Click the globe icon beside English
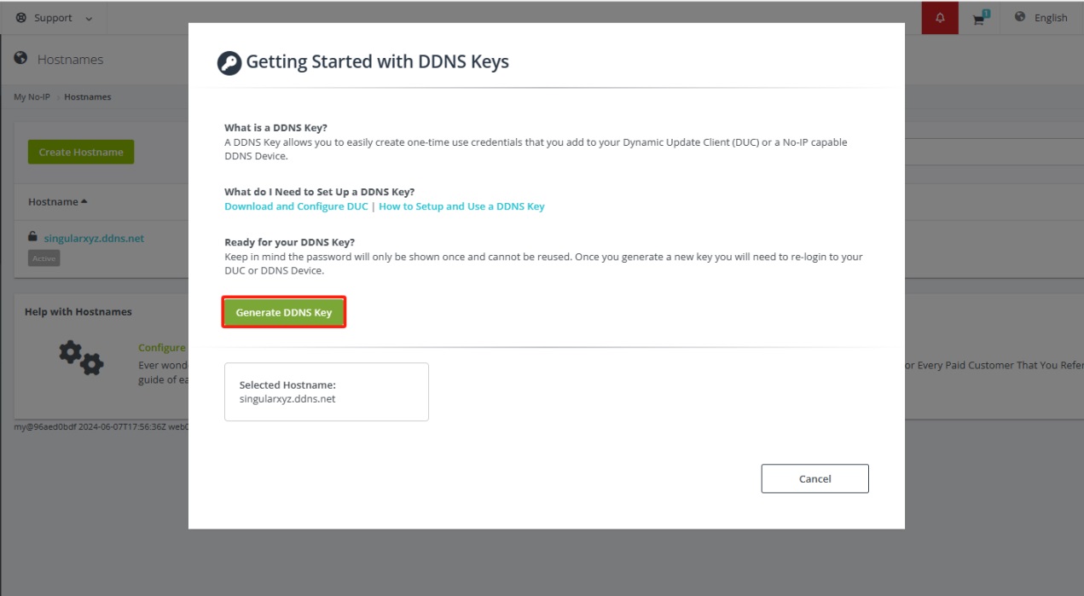The image size is (1084, 596). pos(1020,17)
